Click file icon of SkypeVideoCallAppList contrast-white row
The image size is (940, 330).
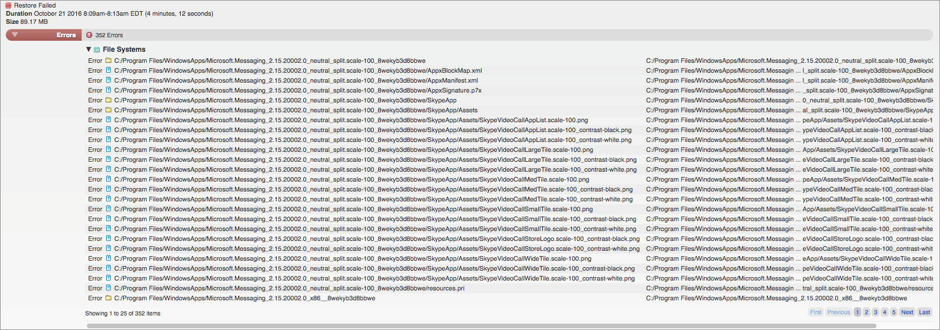pos(108,140)
